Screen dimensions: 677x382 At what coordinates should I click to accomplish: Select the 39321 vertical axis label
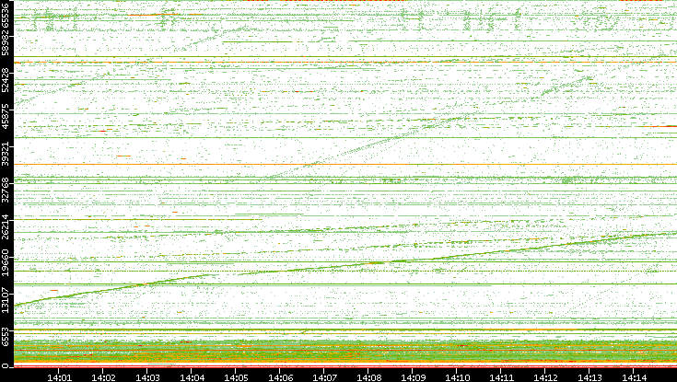click(5, 154)
